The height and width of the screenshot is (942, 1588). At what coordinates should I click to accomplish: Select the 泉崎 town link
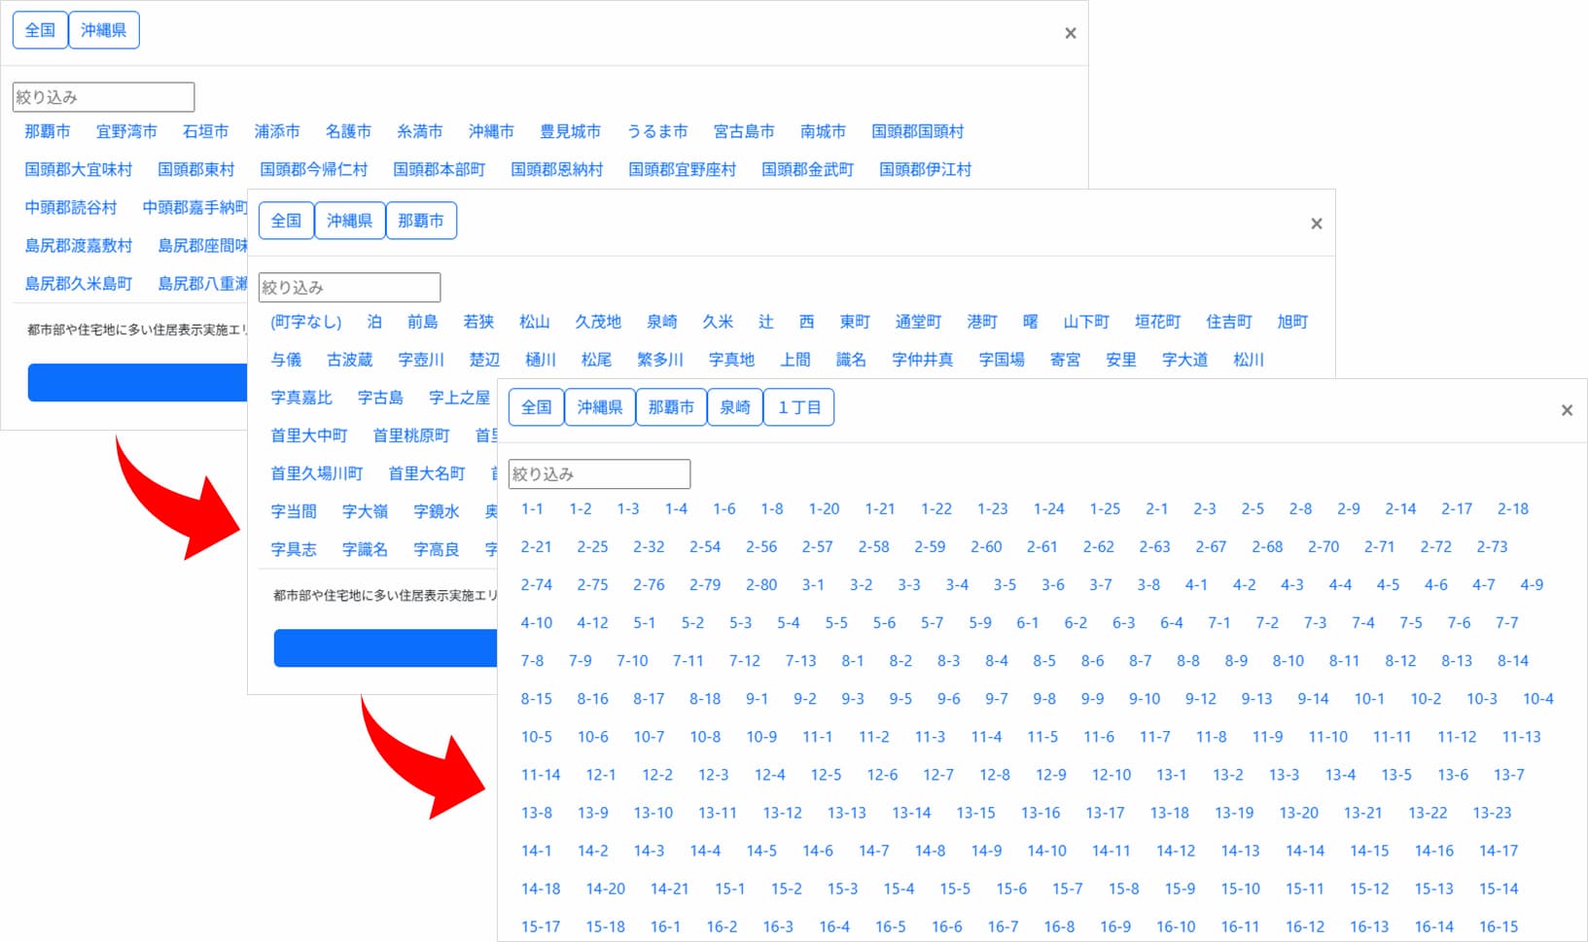[661, 322]
